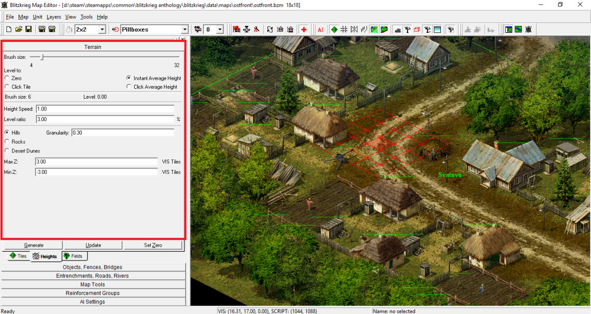Click the blue gradient square toolbar icon
The image size is (591, 314).
[x=437, y=29]
